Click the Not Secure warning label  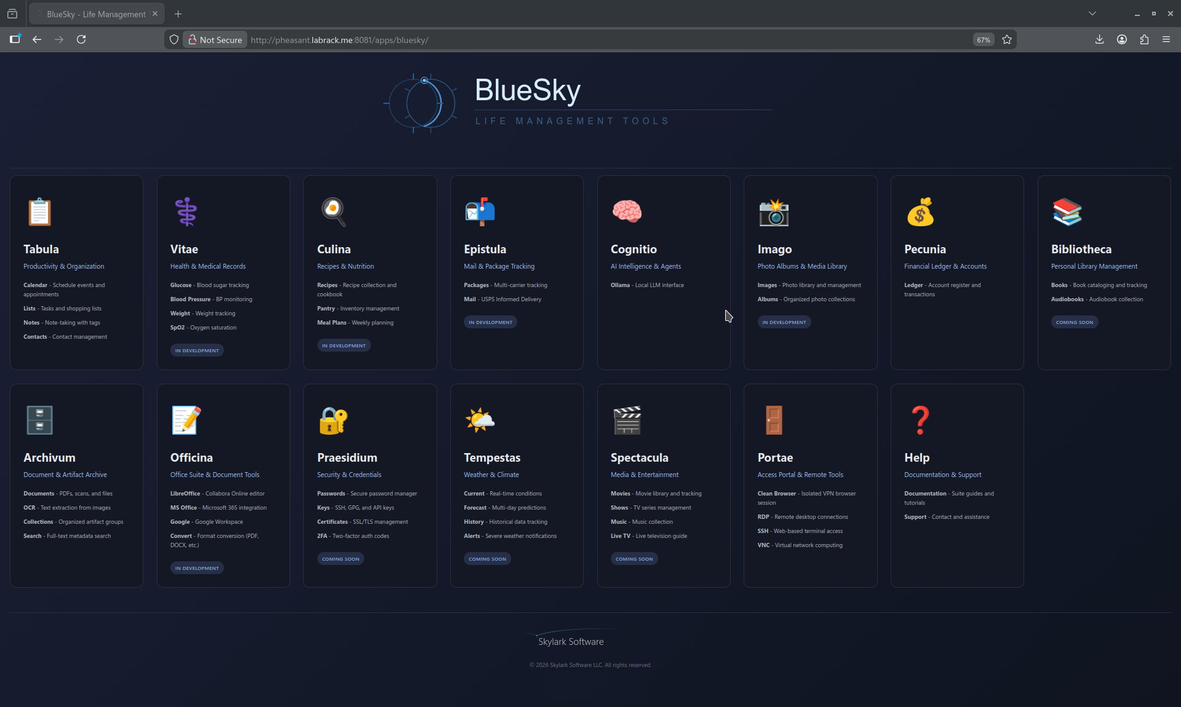215,39
